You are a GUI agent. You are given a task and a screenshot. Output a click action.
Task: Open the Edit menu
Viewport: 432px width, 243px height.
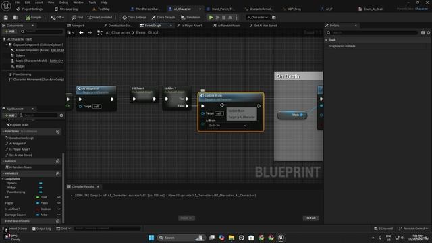click(x=27, y=3)
